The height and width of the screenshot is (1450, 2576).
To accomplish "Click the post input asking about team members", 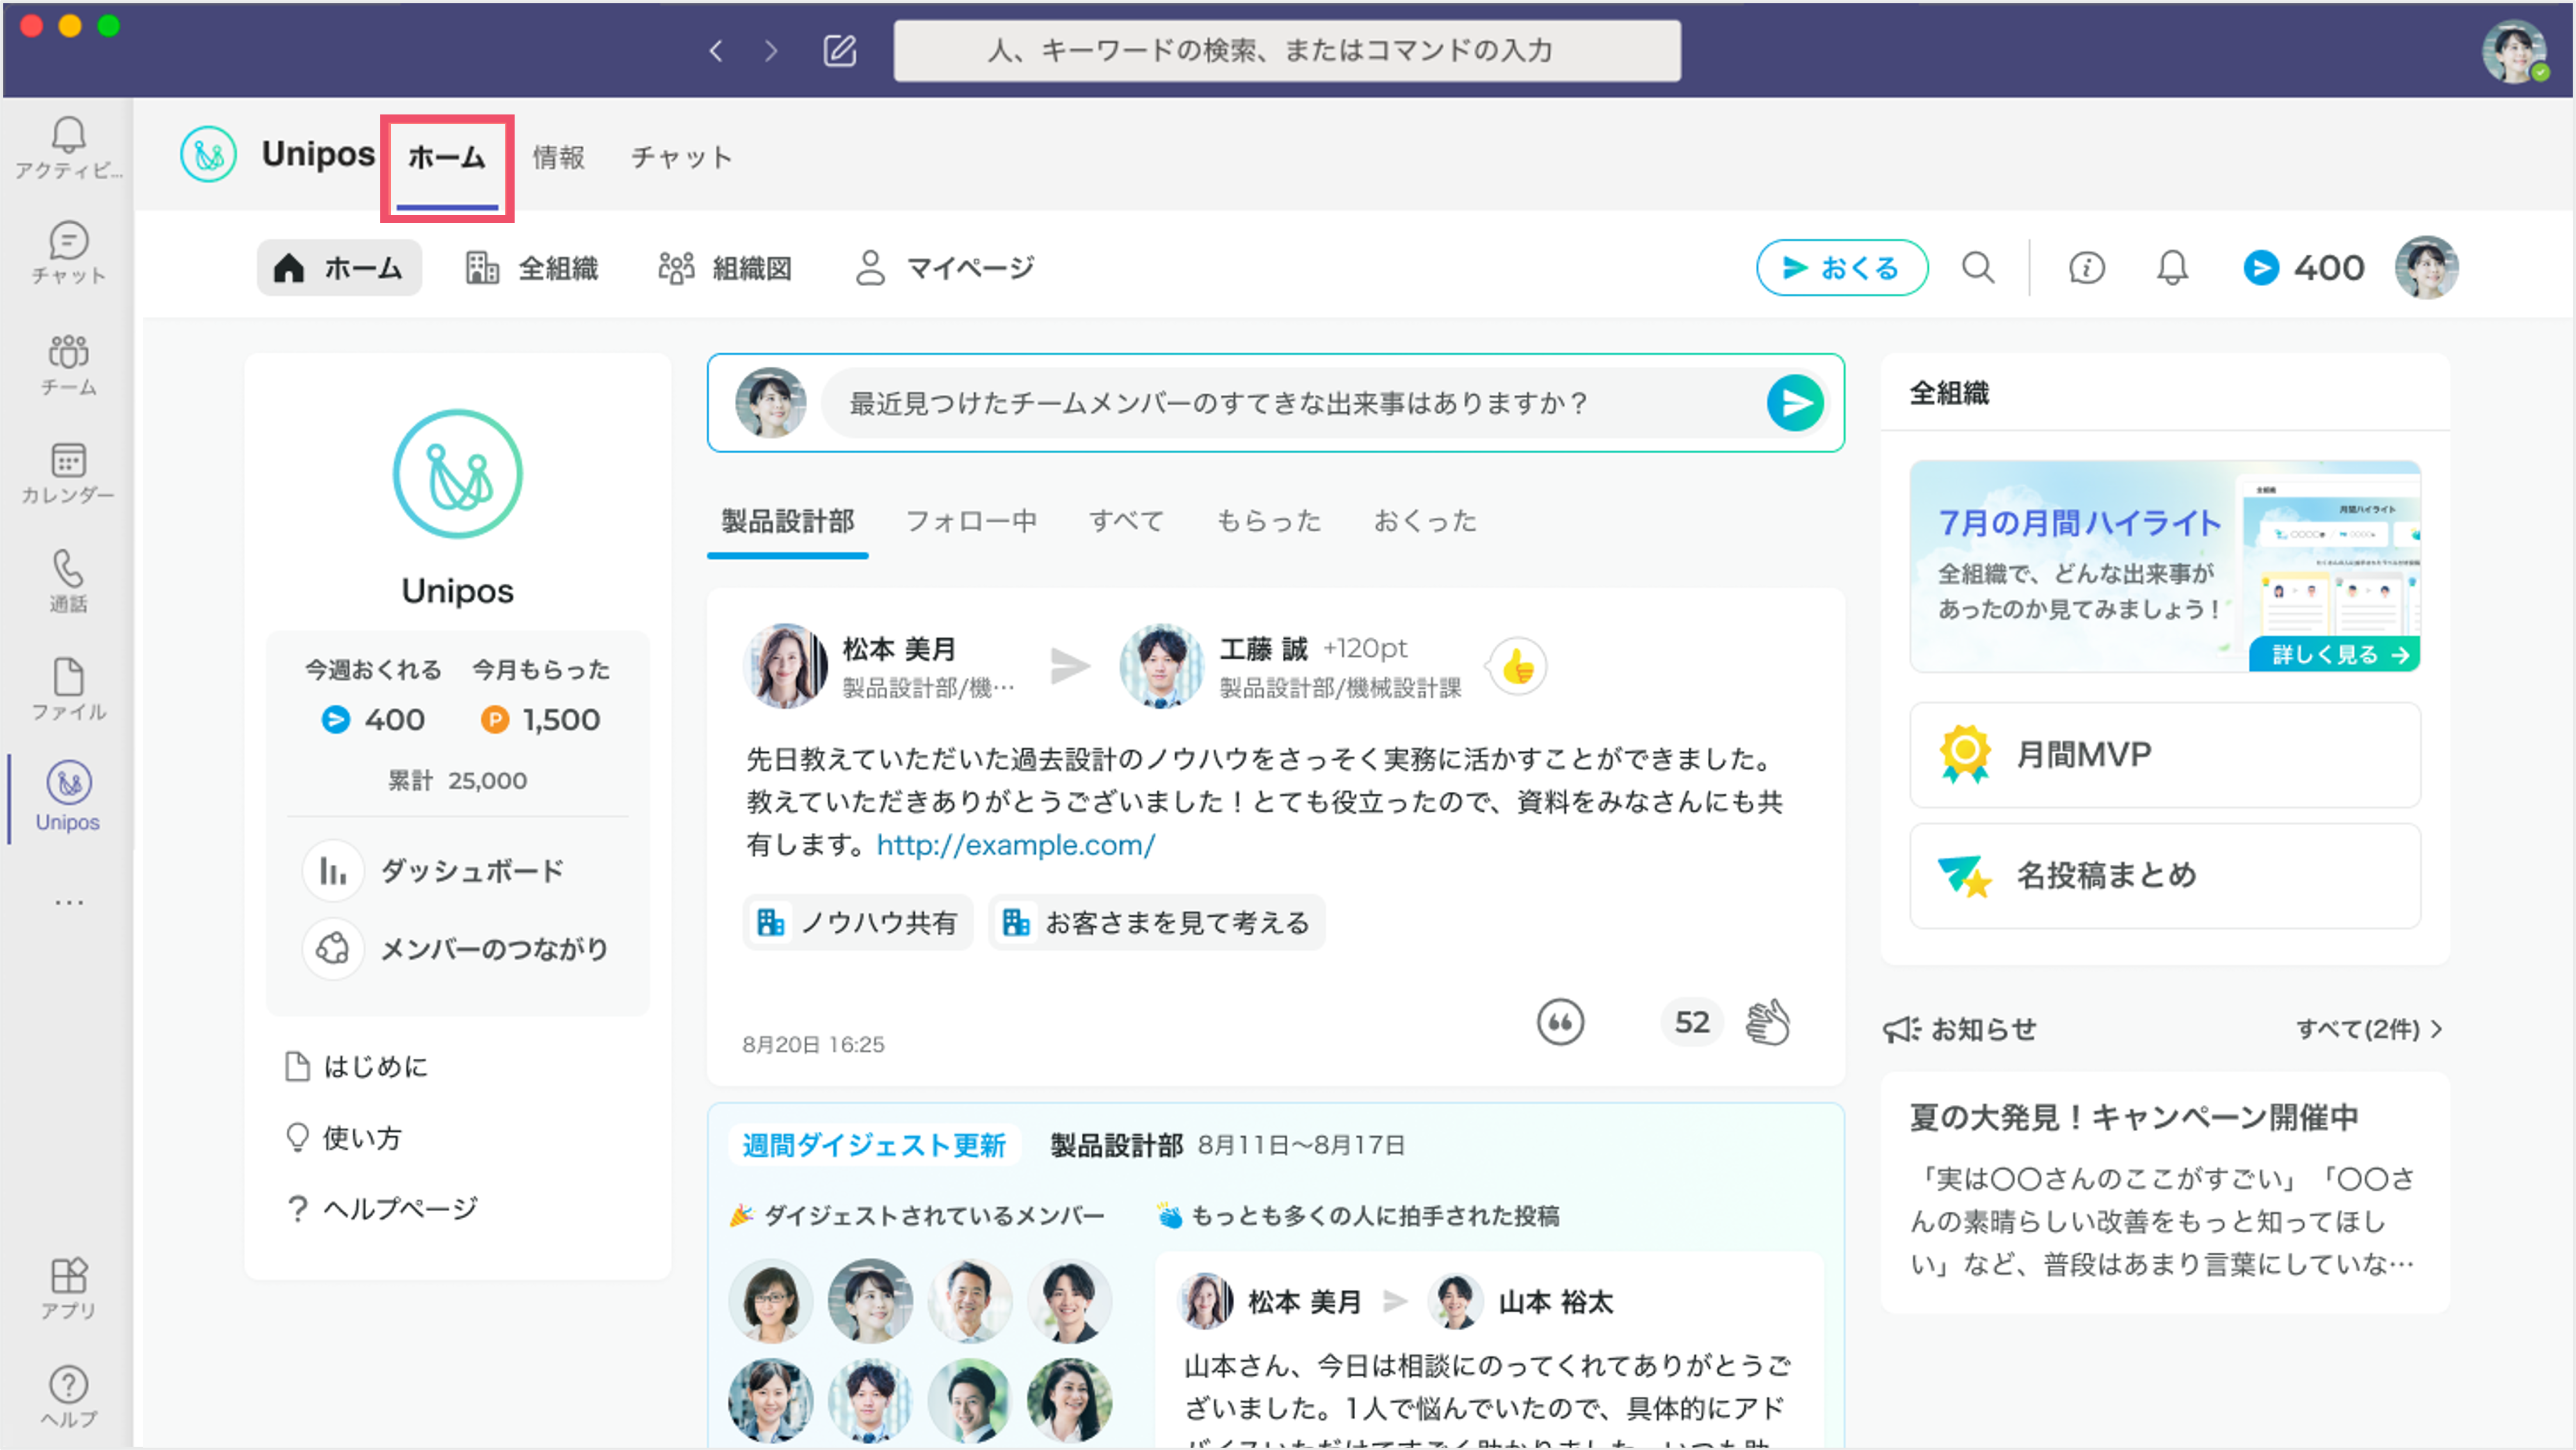I will [x=1292, y=403].
